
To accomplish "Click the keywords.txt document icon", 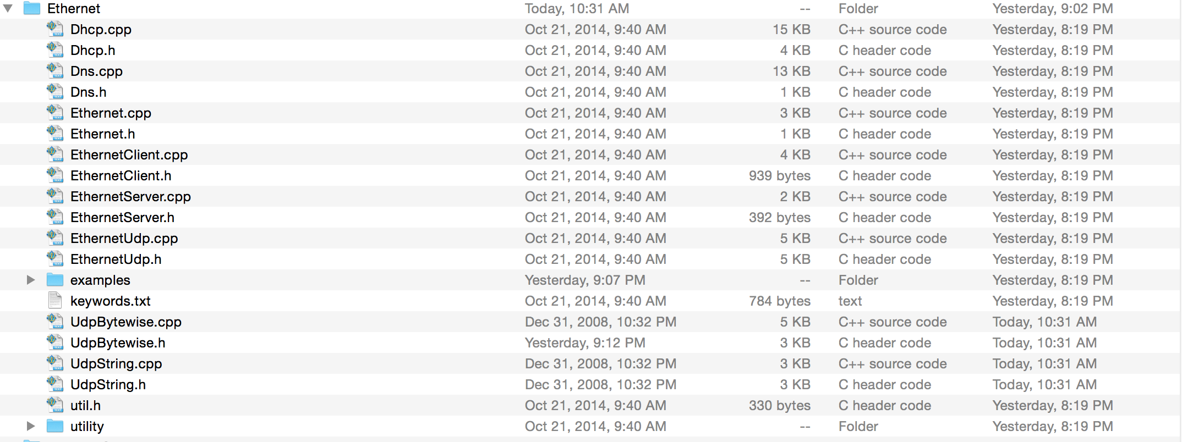I will pos(54,301).
